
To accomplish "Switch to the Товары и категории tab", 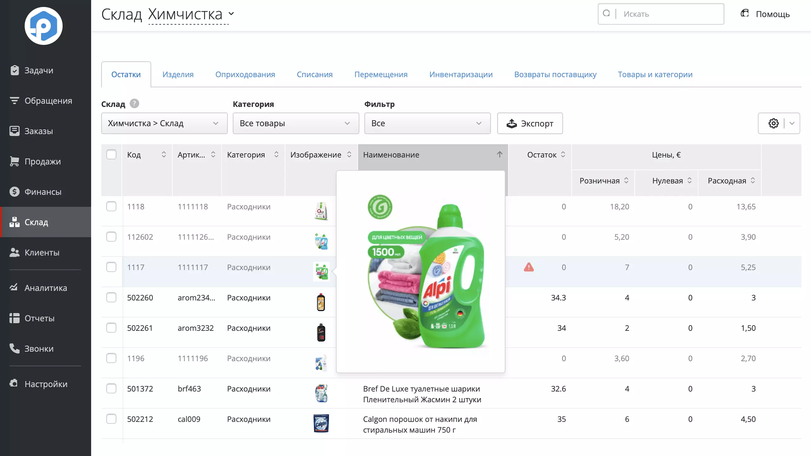I will 655,74.
